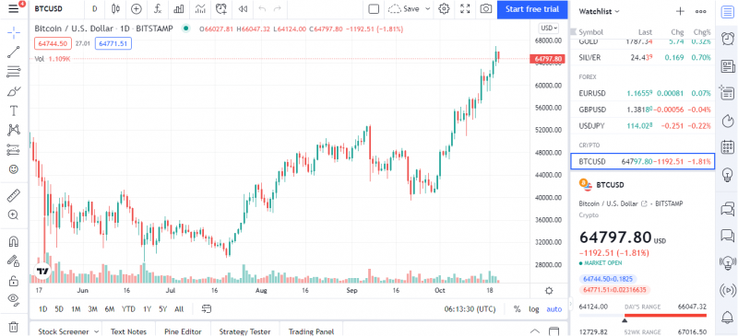Select the trend line drawing tool
The image size is (738, 336).
point(14,52)
